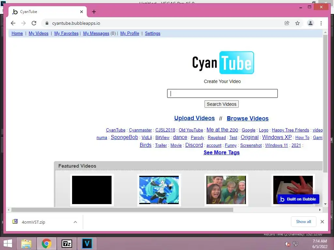This screenshot has width=334, height=250.
Task: Click the CyanTube logo image
Action: pos(223,63)
